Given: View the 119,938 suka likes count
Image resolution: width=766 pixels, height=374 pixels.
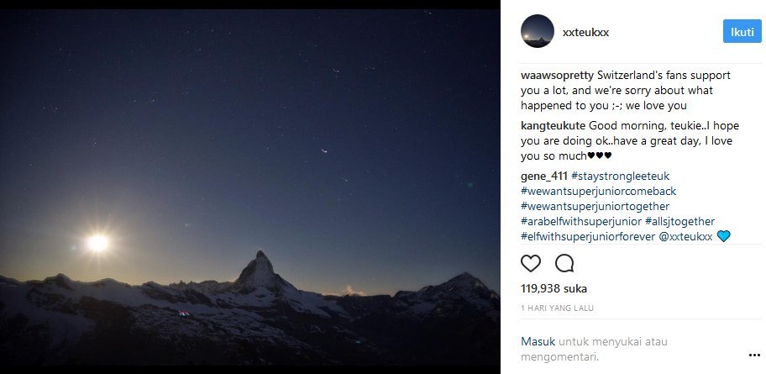Looking at the screenshot, I should [x=554, y=288].
